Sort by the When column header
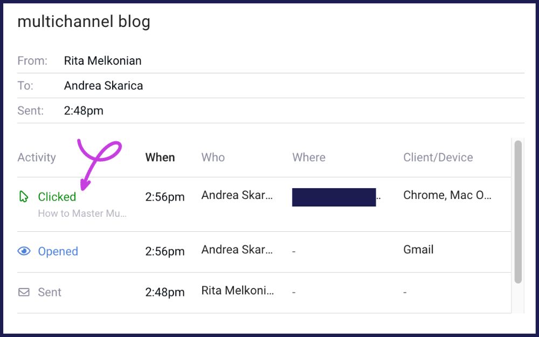The height and width of the screenshot is (337, 539). (160, 157)
